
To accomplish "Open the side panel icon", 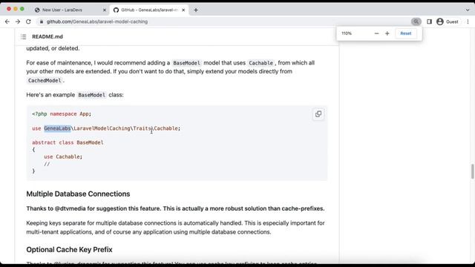I will [x=429, y=22].
